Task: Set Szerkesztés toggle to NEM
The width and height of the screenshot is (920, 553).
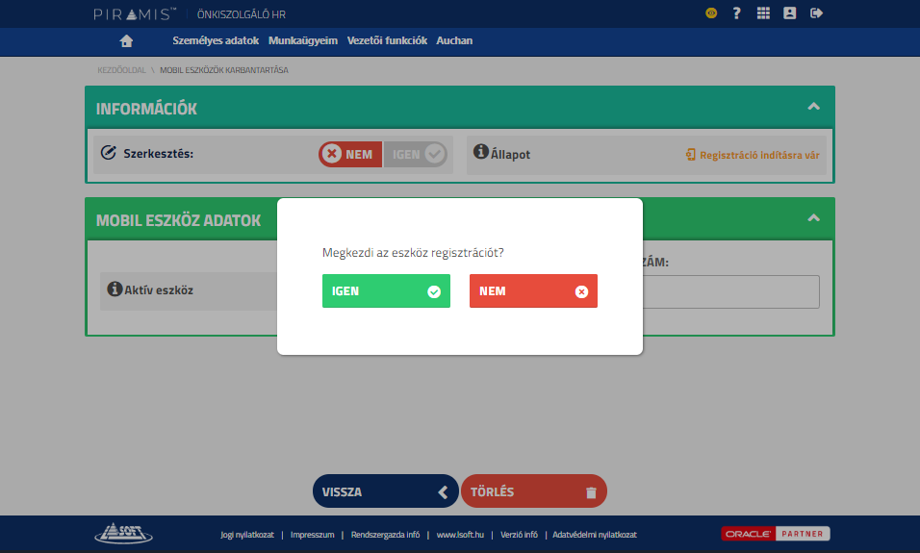Action: (x=350, y=154)
